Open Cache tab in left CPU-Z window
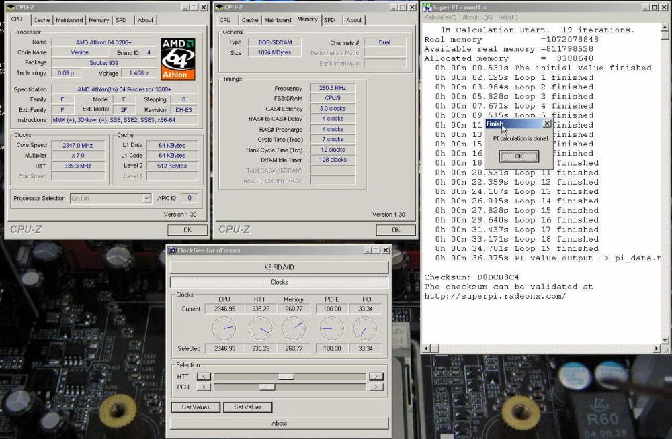 42,20
